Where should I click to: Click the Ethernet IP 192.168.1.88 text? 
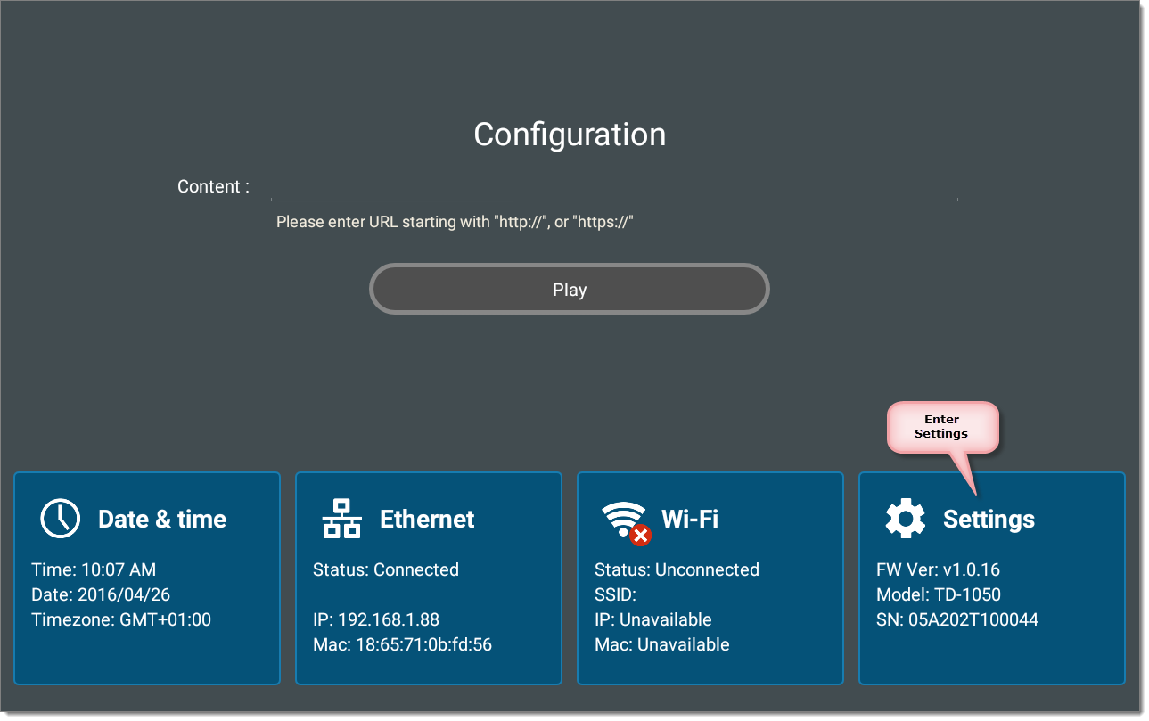pos(376,619)
